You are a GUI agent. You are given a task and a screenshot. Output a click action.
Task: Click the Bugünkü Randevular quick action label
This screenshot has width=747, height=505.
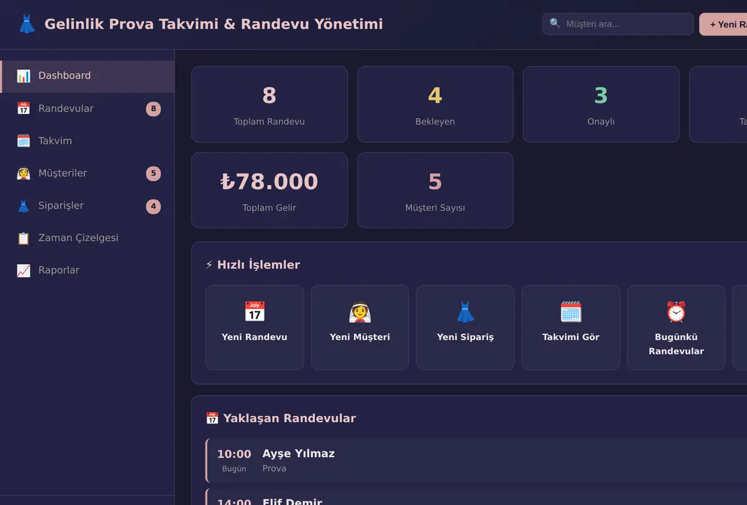676,344
